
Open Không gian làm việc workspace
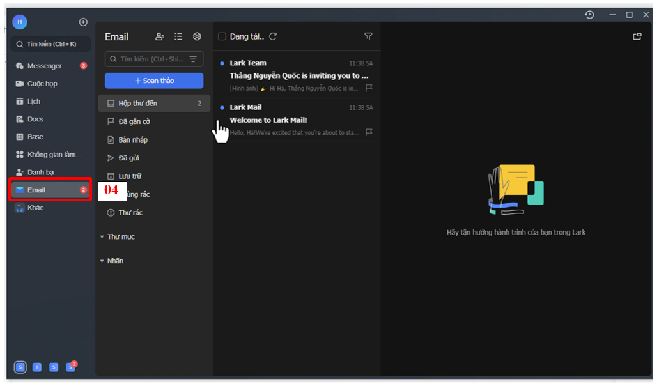pyautogui.click(x=50, y=155)
